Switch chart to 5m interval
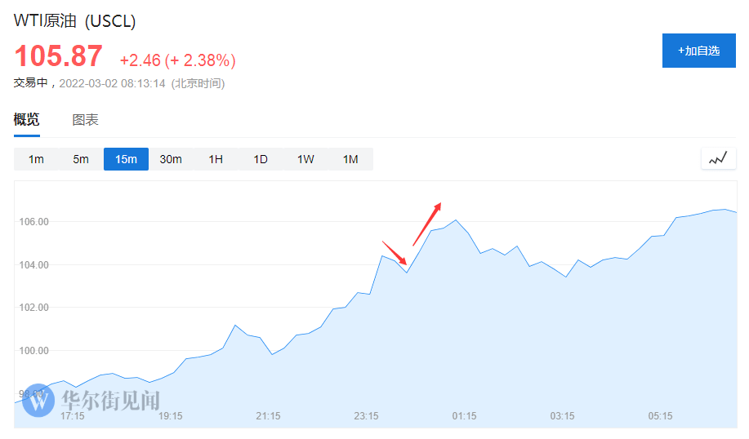This screenshot has height=439, width=749. (x=81, y=159)
